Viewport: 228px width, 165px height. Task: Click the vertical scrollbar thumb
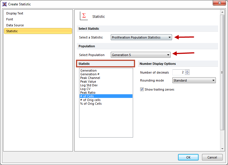pyautogui.click(x=222, y=72)
